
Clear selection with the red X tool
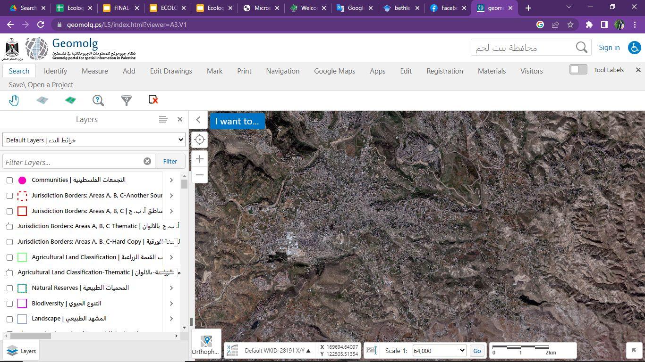click(153, 99)
